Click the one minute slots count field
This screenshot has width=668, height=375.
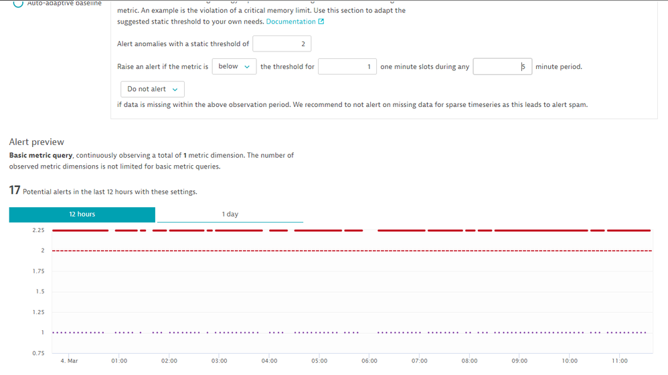click(347, 67)
